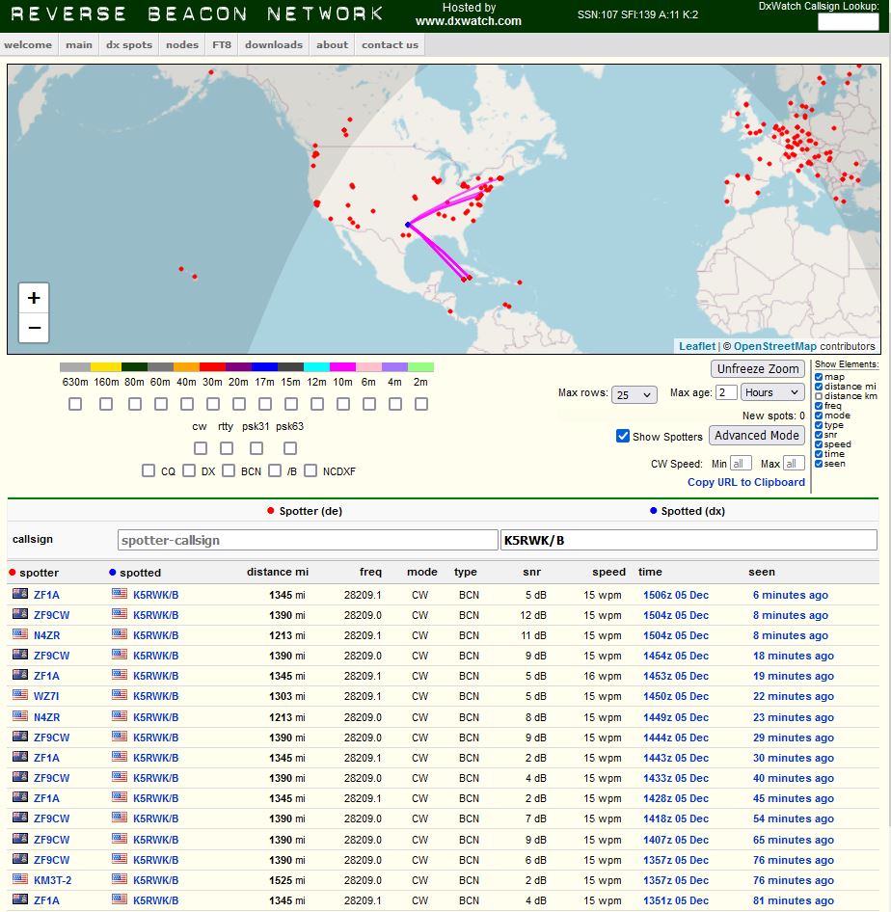This screenshot has height=912, width=891.
Task: Click the US flag beside N4ZR at 1504z
Action: pos(20,634)
